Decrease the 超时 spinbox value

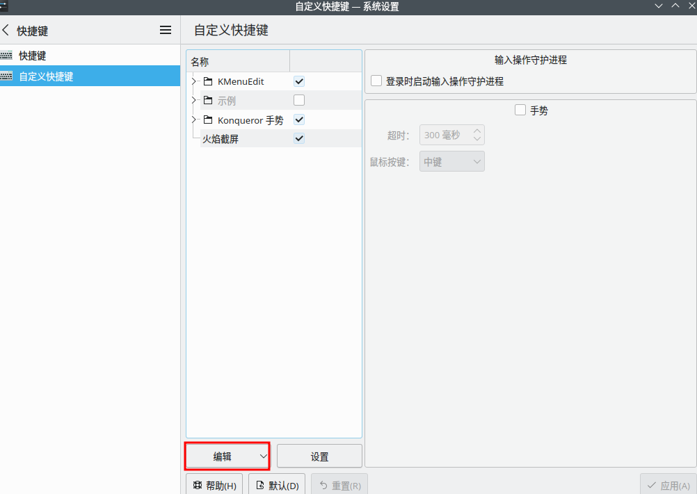(477, 138)
